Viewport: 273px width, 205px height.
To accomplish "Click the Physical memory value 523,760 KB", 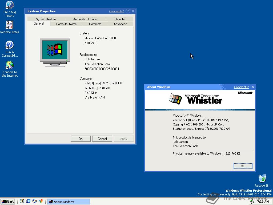I will point(233,153).
